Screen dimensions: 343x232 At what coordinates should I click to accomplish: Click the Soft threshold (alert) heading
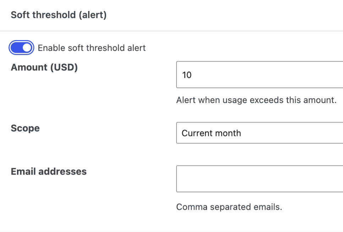[58, 15]
